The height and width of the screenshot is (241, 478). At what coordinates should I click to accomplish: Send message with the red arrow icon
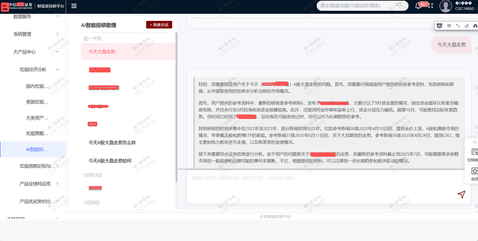click(461, 194)
